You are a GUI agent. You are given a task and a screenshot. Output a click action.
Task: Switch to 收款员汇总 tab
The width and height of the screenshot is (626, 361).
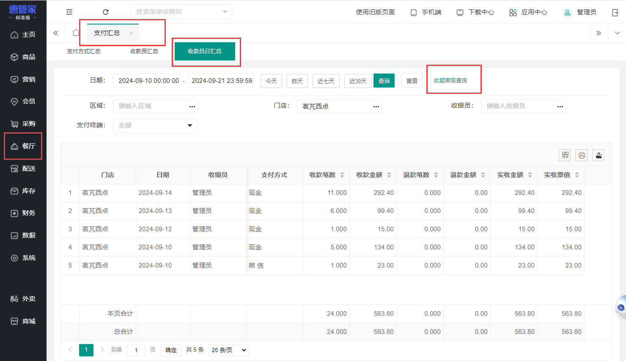click(144, 51)
